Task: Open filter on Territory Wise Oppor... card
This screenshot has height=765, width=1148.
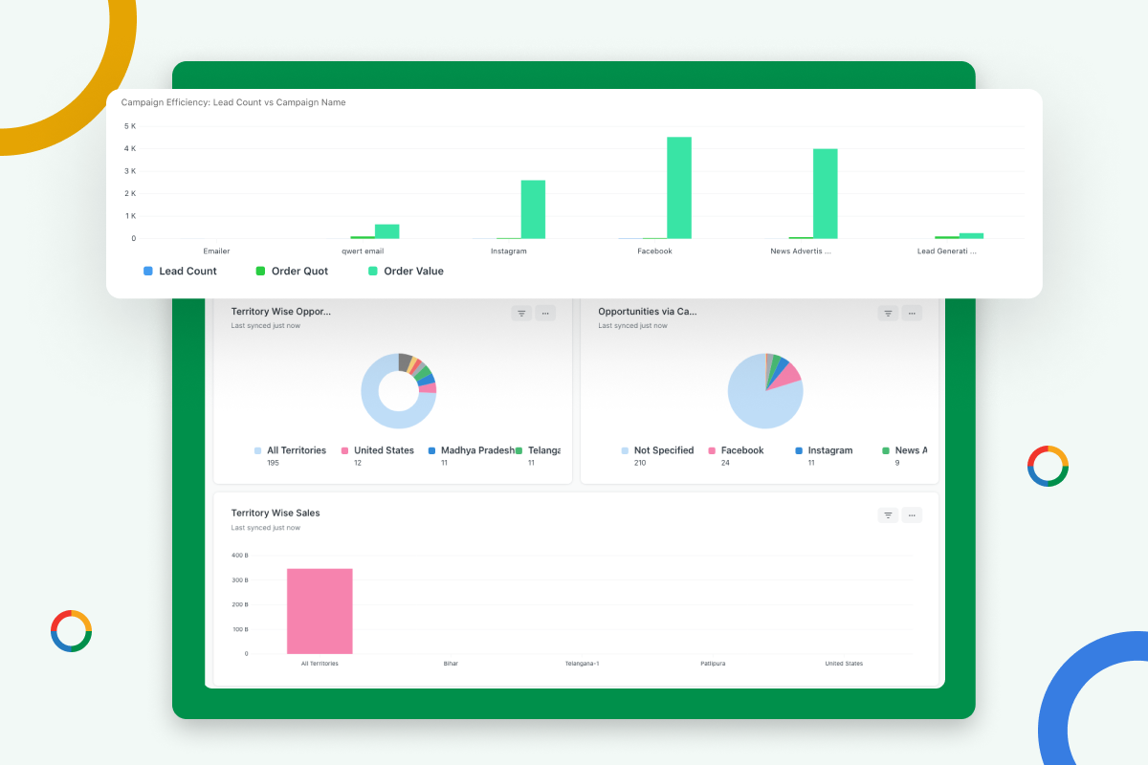Action: (521, 313)
